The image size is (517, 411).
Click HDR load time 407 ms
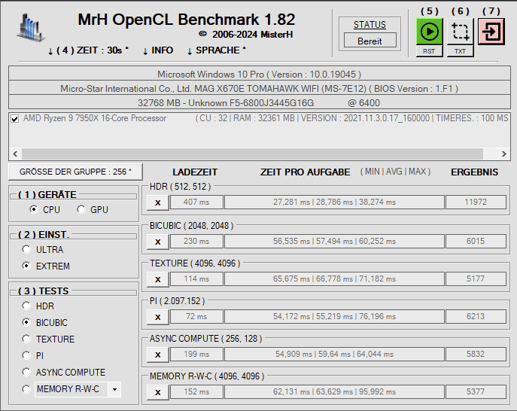(x=196, y=202)
